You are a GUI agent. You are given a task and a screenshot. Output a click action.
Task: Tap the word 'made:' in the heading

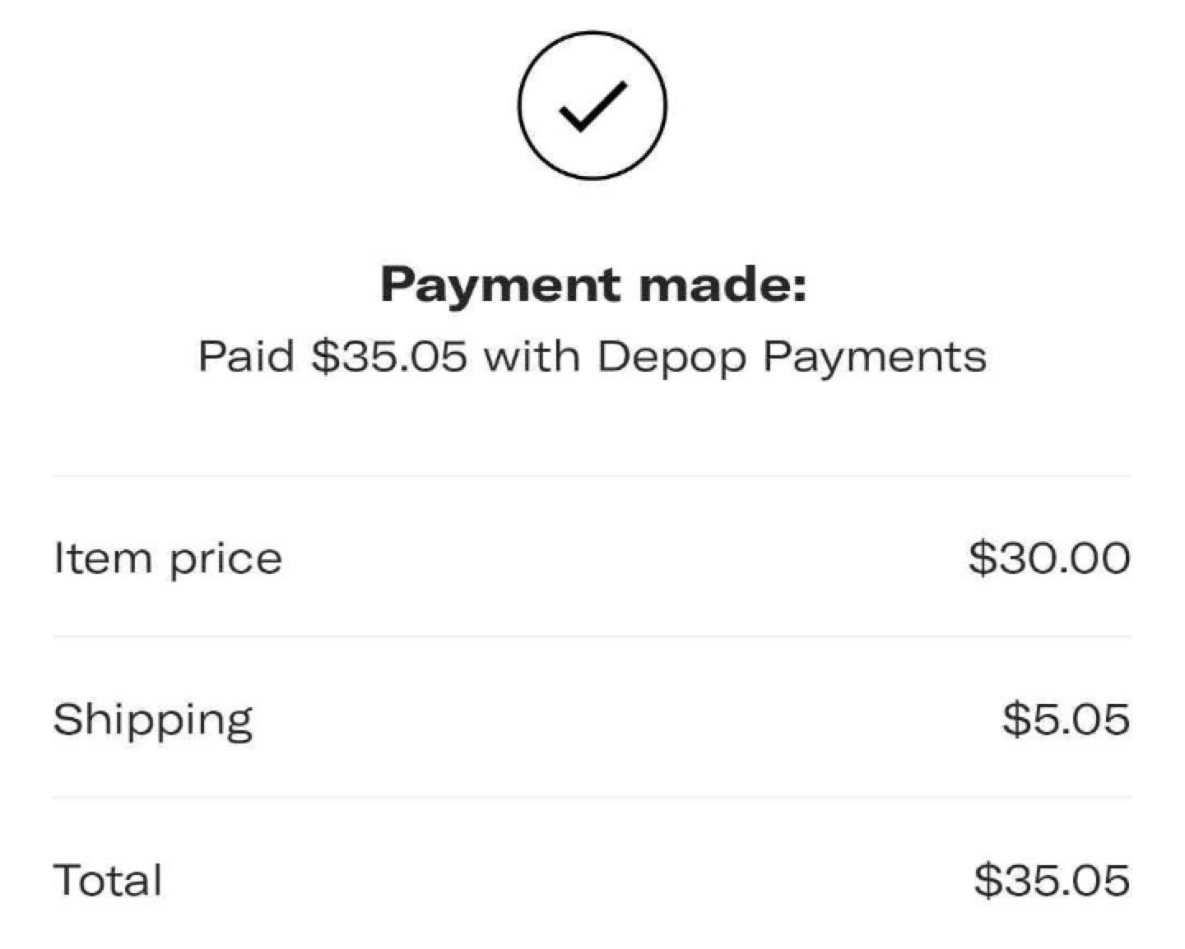(723, 284)
